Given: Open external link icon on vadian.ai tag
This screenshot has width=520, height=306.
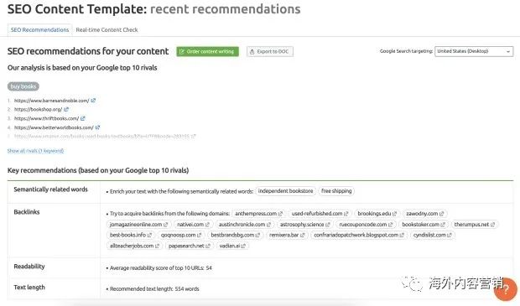Looking at the screenshot, I should coord(243,246).
